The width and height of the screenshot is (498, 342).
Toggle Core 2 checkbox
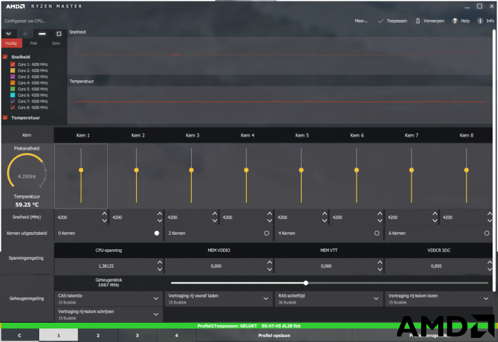pos(12,71)
